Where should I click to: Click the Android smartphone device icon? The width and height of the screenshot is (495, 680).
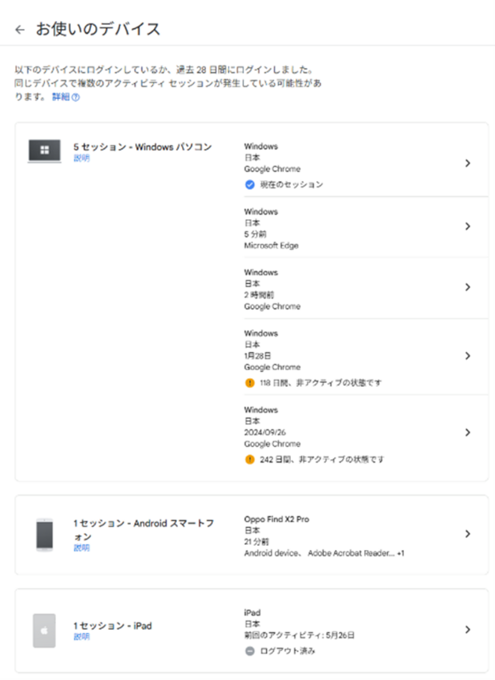[44, 535]
